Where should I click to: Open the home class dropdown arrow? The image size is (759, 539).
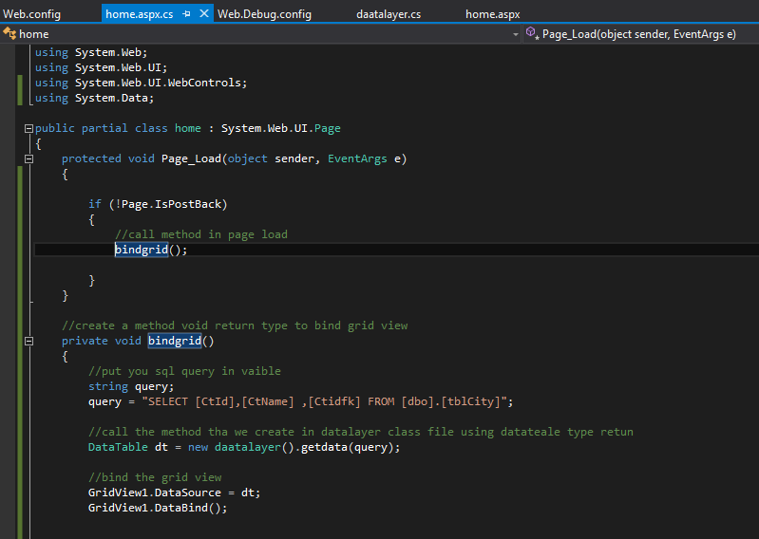pyautogui.click(x=516, y=34)
